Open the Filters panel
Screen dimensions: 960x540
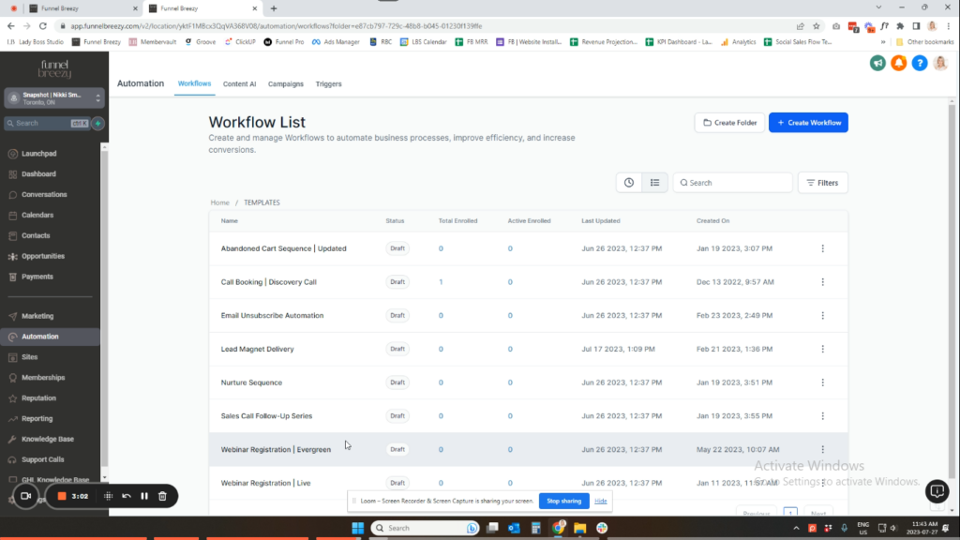822,183
